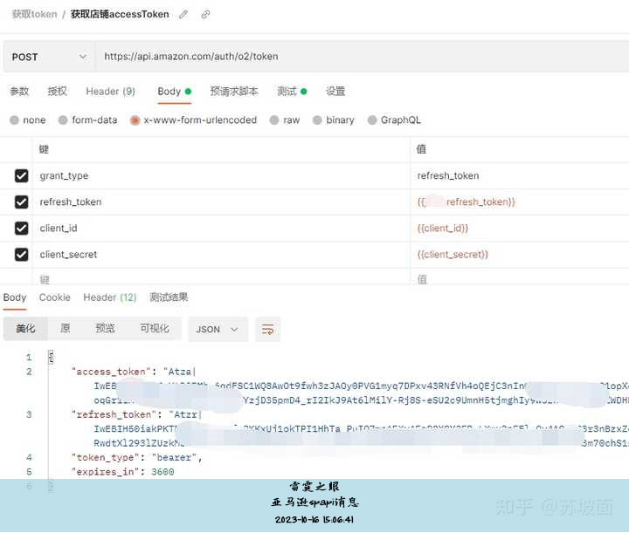Click the client_id key cell

221,229
